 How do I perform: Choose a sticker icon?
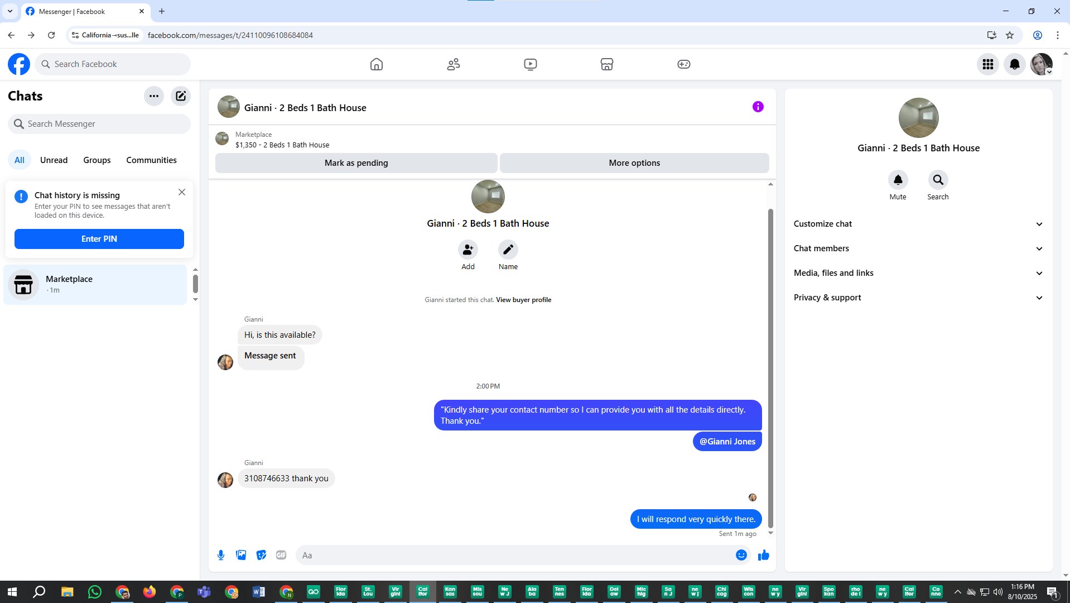(x=261, y=555)
